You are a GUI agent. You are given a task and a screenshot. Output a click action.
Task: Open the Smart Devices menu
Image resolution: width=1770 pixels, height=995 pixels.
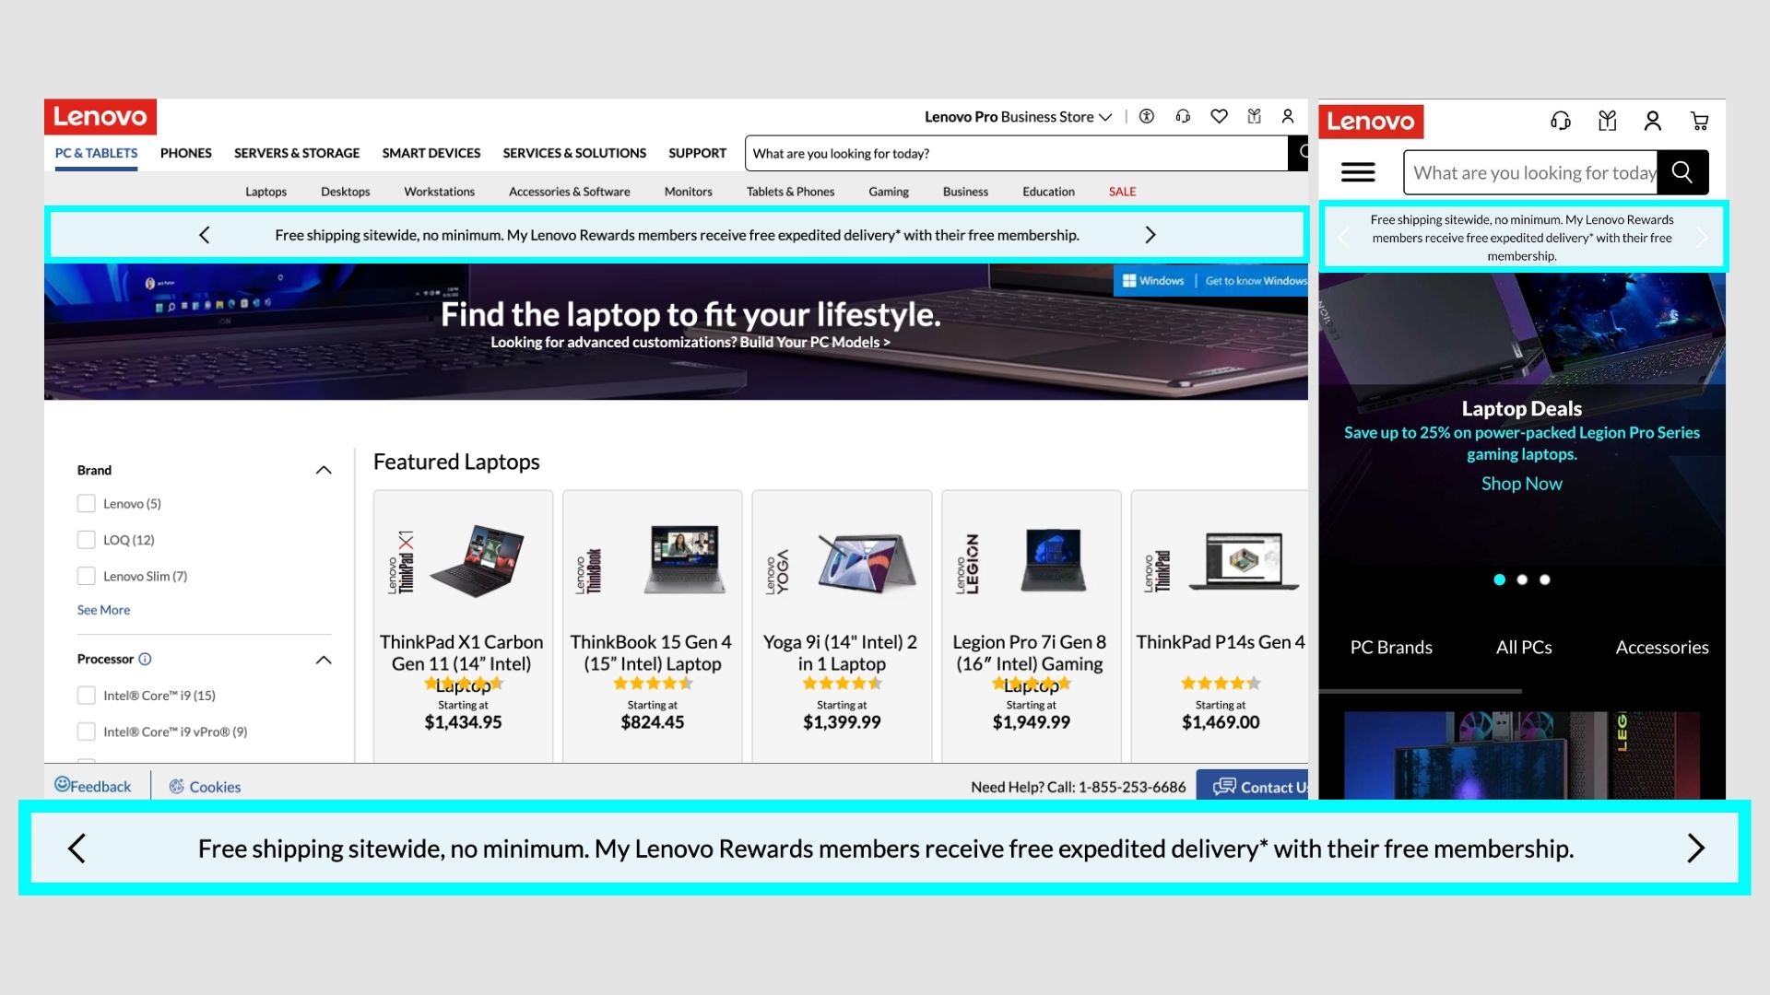coord(431,153)
